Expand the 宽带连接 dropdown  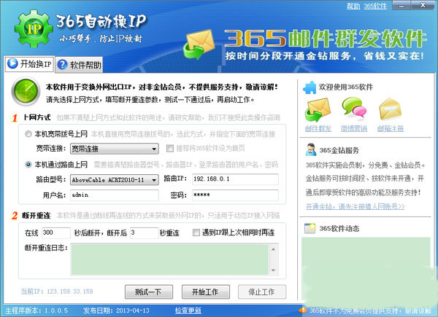click(115, 149)
